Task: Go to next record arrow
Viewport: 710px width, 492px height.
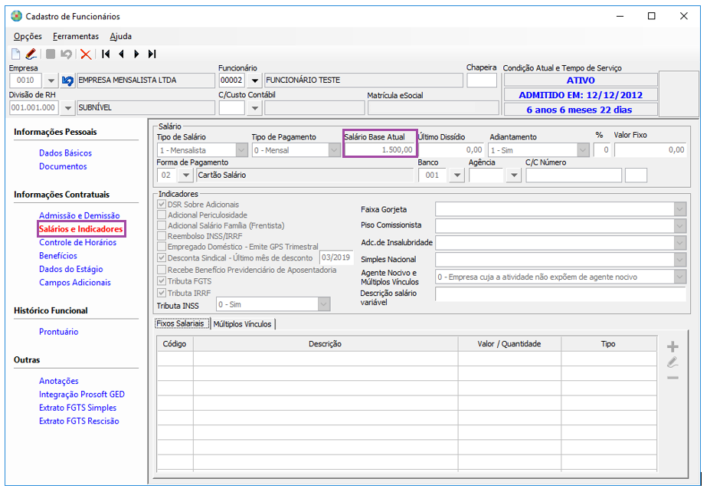Action: click(x=136, y=54)
